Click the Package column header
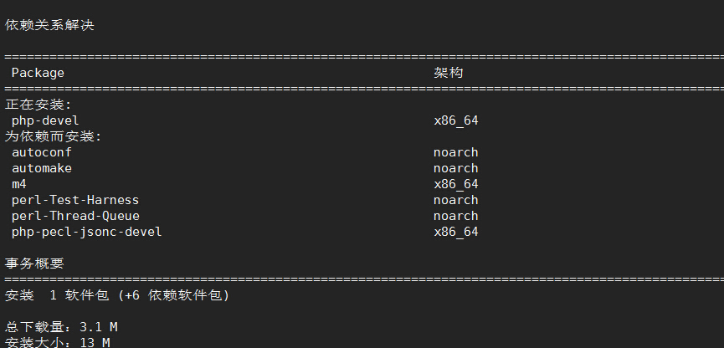This screenshot has width=724, height=348. click(38, 73)
